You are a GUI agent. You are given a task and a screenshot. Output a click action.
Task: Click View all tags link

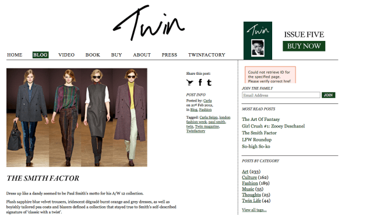click(x=254, y=210)
